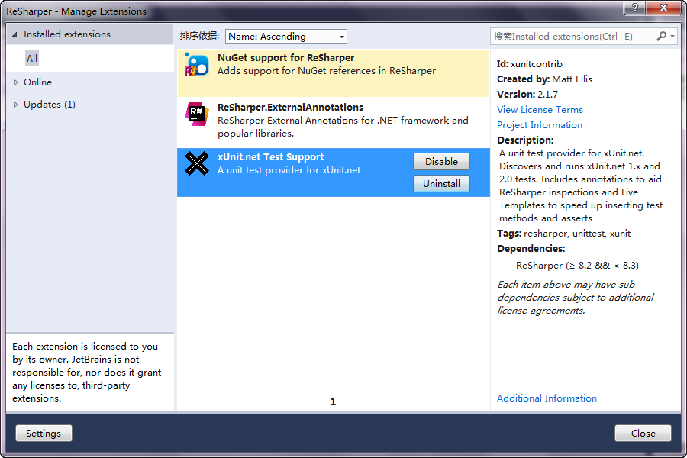Open the sort order Name: Ascending dropdown
The height and width of the screenshot is (458, 687).
tap(286, 37)
